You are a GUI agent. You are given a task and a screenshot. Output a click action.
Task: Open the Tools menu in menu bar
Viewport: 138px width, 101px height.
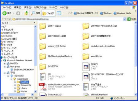[53, 7]
